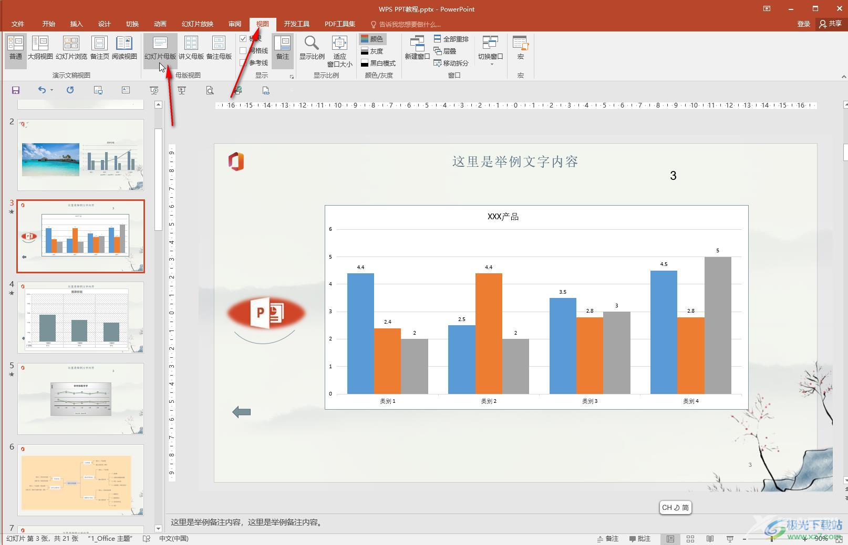Switch to the Design (设计) tab
Image resolution: width=848 pixels, height=545 pixels.
(105, 24)
